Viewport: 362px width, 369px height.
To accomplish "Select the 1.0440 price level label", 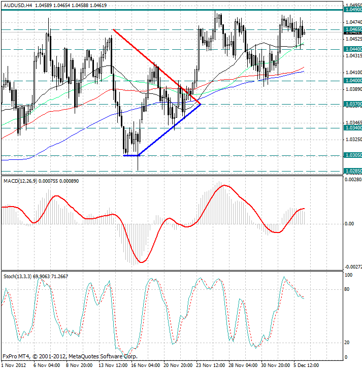I will point(353,49).
